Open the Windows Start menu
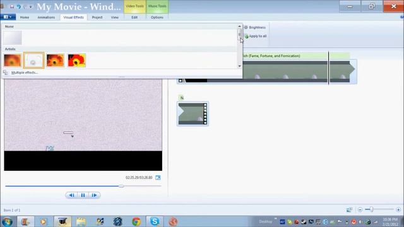Screen dimensions: 404x227 (7, 221)
